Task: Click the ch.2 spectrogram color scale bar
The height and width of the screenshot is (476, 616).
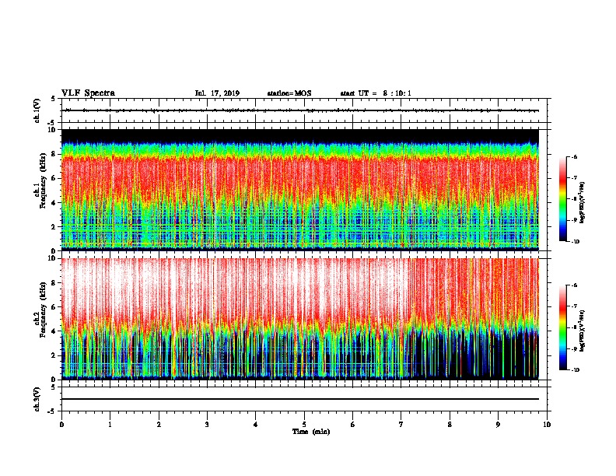Action: point(562,327)
